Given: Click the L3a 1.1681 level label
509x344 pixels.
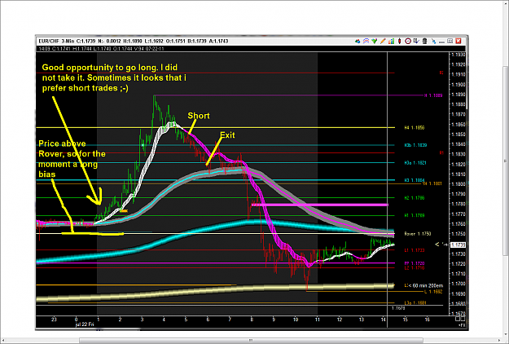Looking at the screenshot, I should pyautogui.click(x=415, y=303).
